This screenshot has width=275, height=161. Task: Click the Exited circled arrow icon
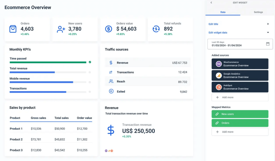pos(111,91)
